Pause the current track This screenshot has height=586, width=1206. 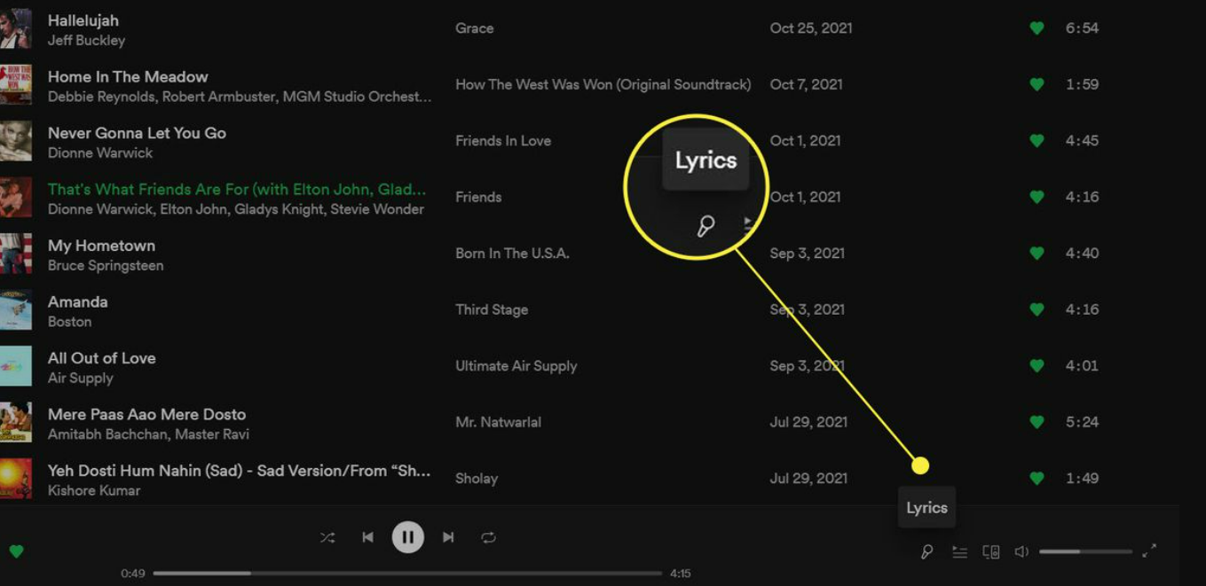point(407,536)
